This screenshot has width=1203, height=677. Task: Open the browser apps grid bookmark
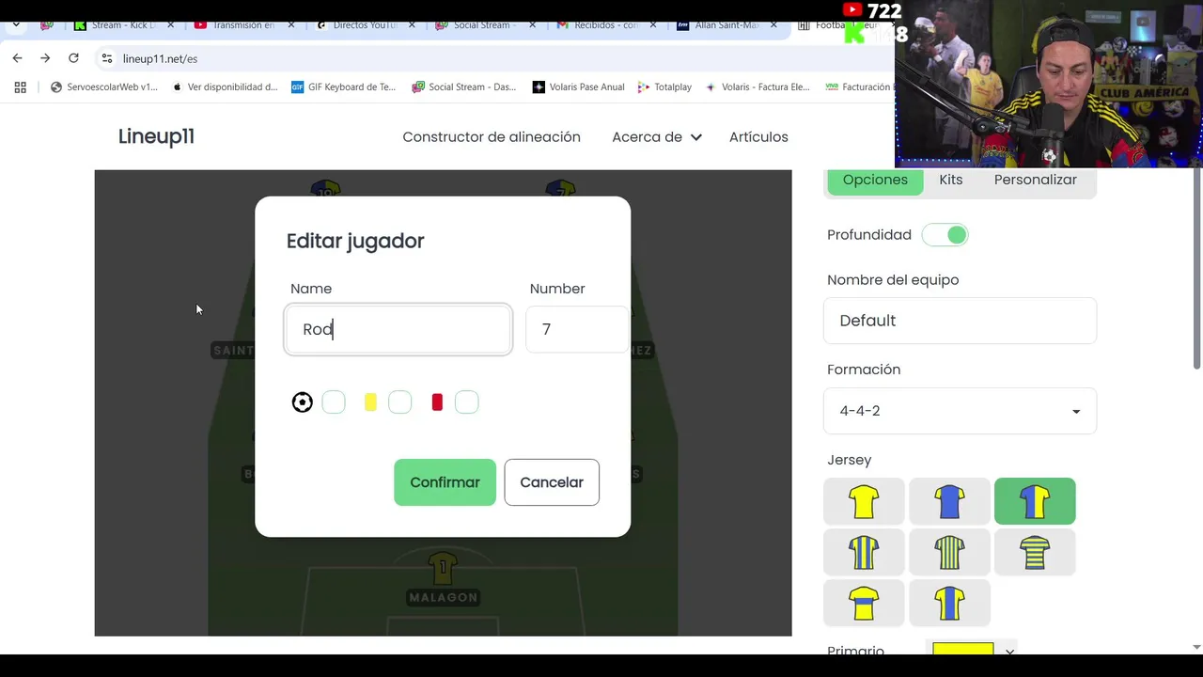point(20,87)
